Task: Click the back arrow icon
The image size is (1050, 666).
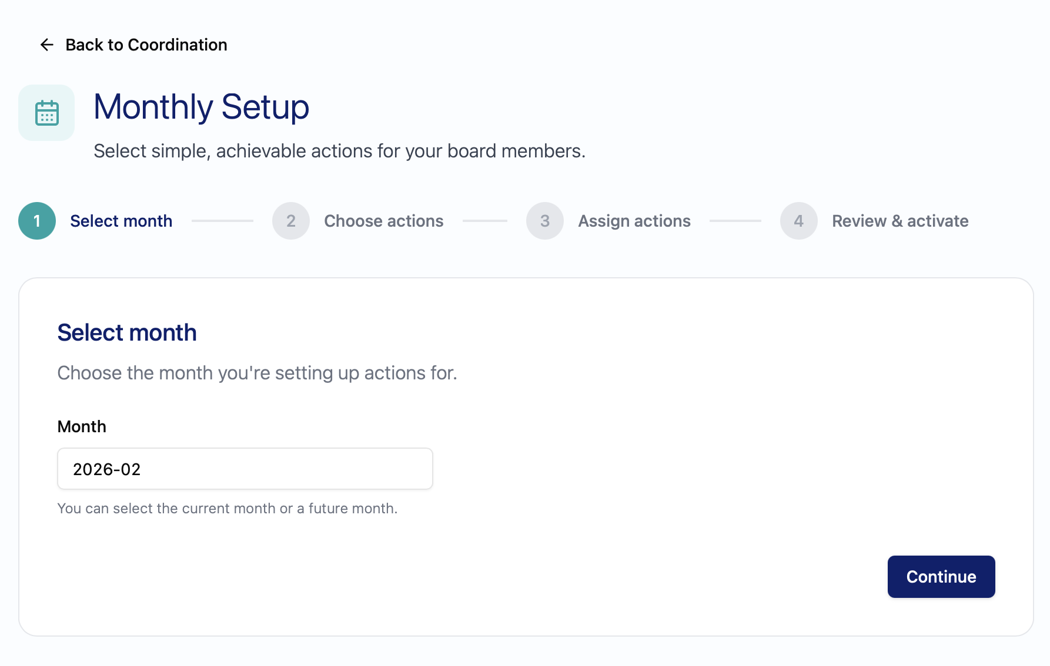Action: pos(47,45)
